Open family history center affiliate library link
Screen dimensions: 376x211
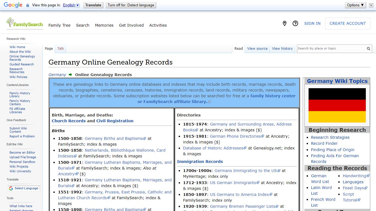[x=217, y=99]
